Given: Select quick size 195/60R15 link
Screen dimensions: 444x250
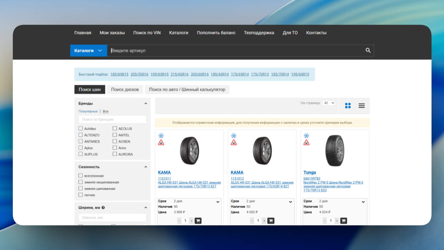Looking at the screenshot, I should 300,74.
